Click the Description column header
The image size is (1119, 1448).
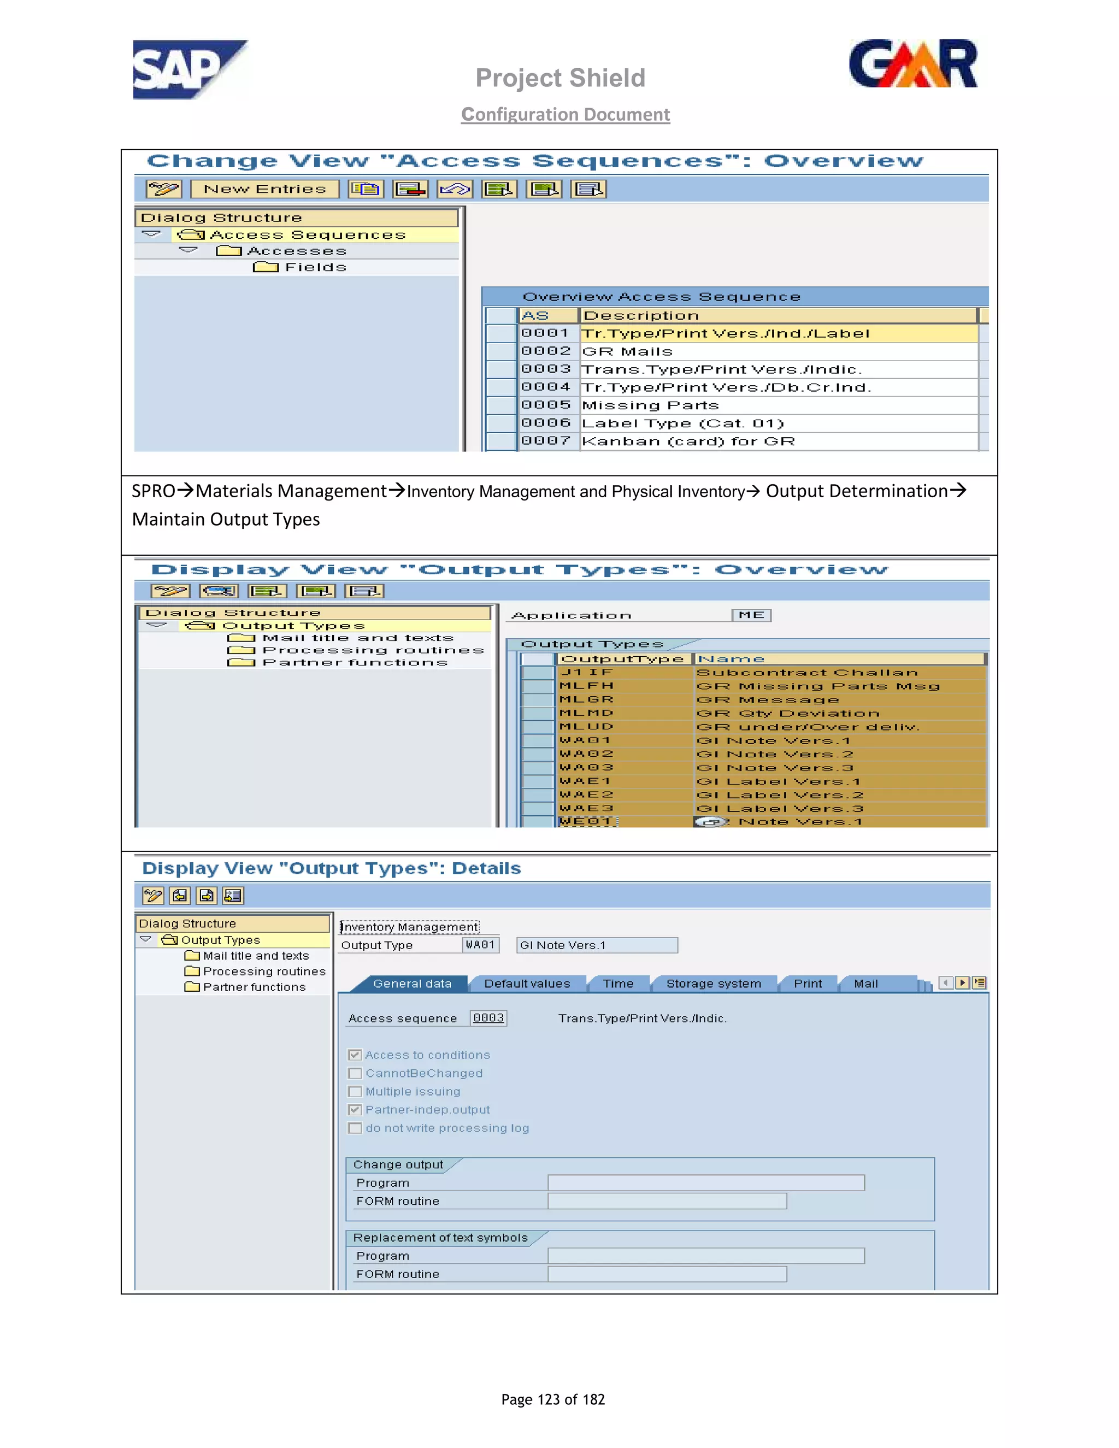[x=779, y=316]
